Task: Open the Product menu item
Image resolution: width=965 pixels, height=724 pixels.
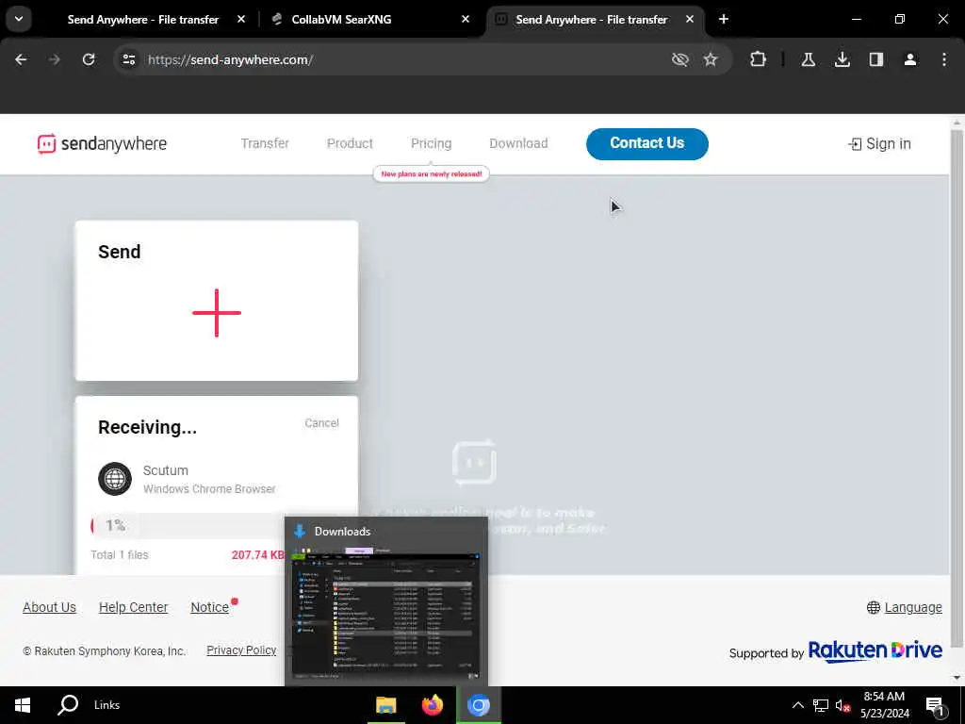Action: [350, 143]
